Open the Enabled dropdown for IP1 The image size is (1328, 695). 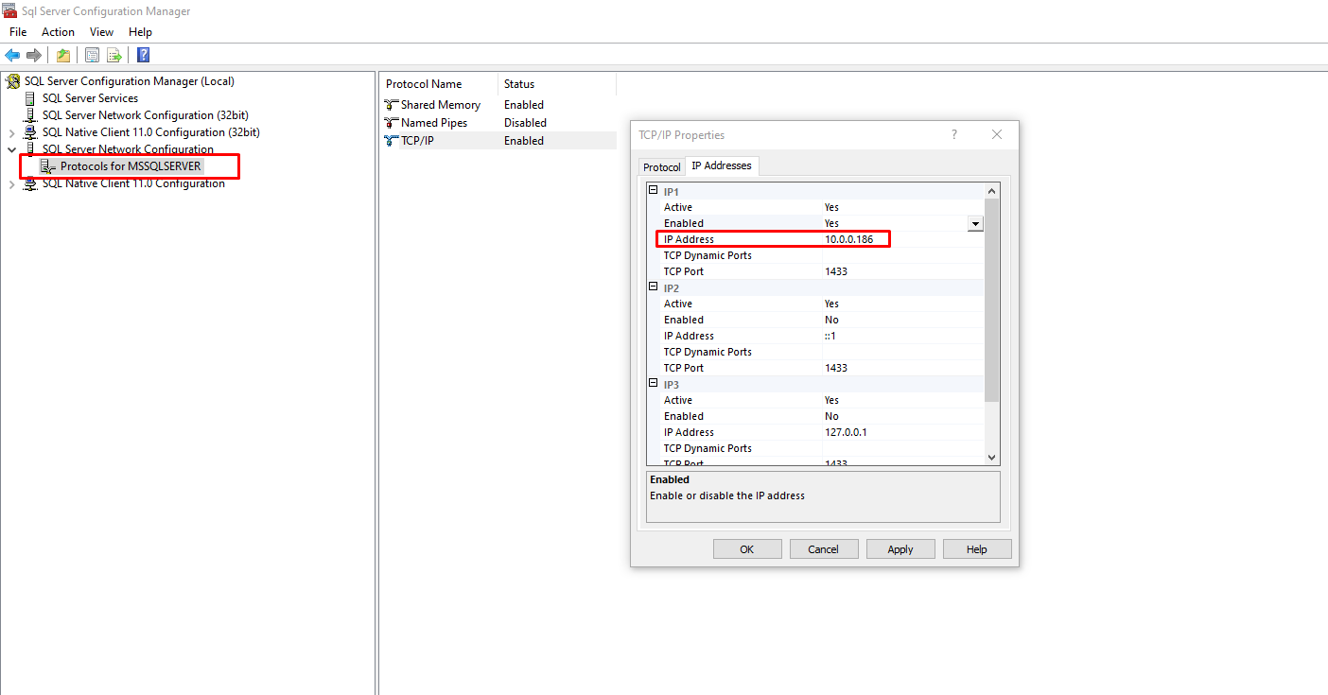[975, 223]
